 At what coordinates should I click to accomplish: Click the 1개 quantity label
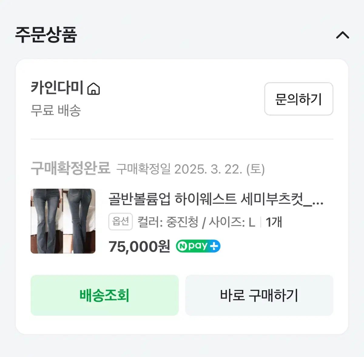[274, 222]
